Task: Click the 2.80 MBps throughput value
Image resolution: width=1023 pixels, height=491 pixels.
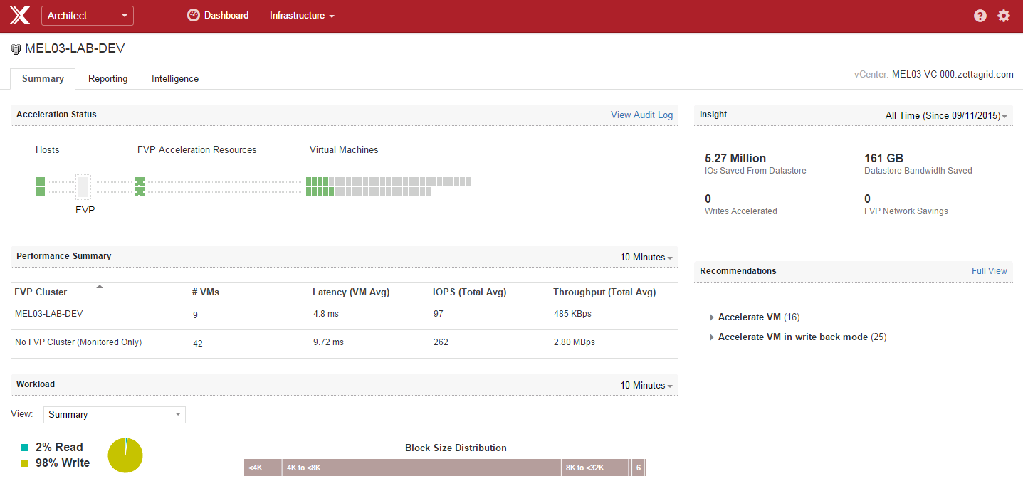Action: (x=575, y=342)
